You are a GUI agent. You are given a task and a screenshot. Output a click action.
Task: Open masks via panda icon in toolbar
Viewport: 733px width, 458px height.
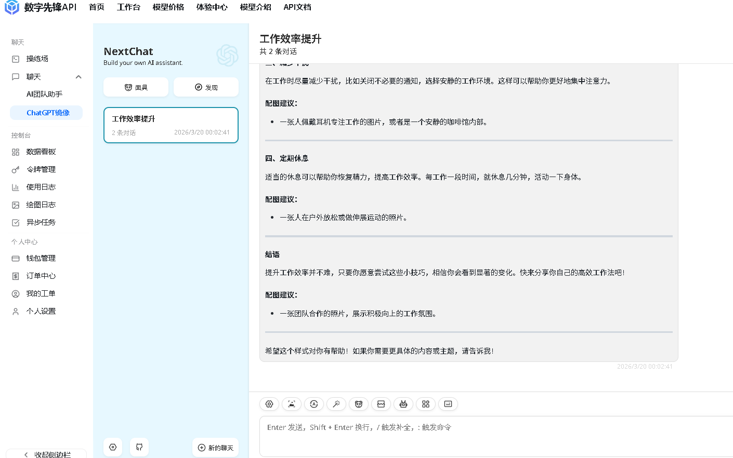point(359,404)
